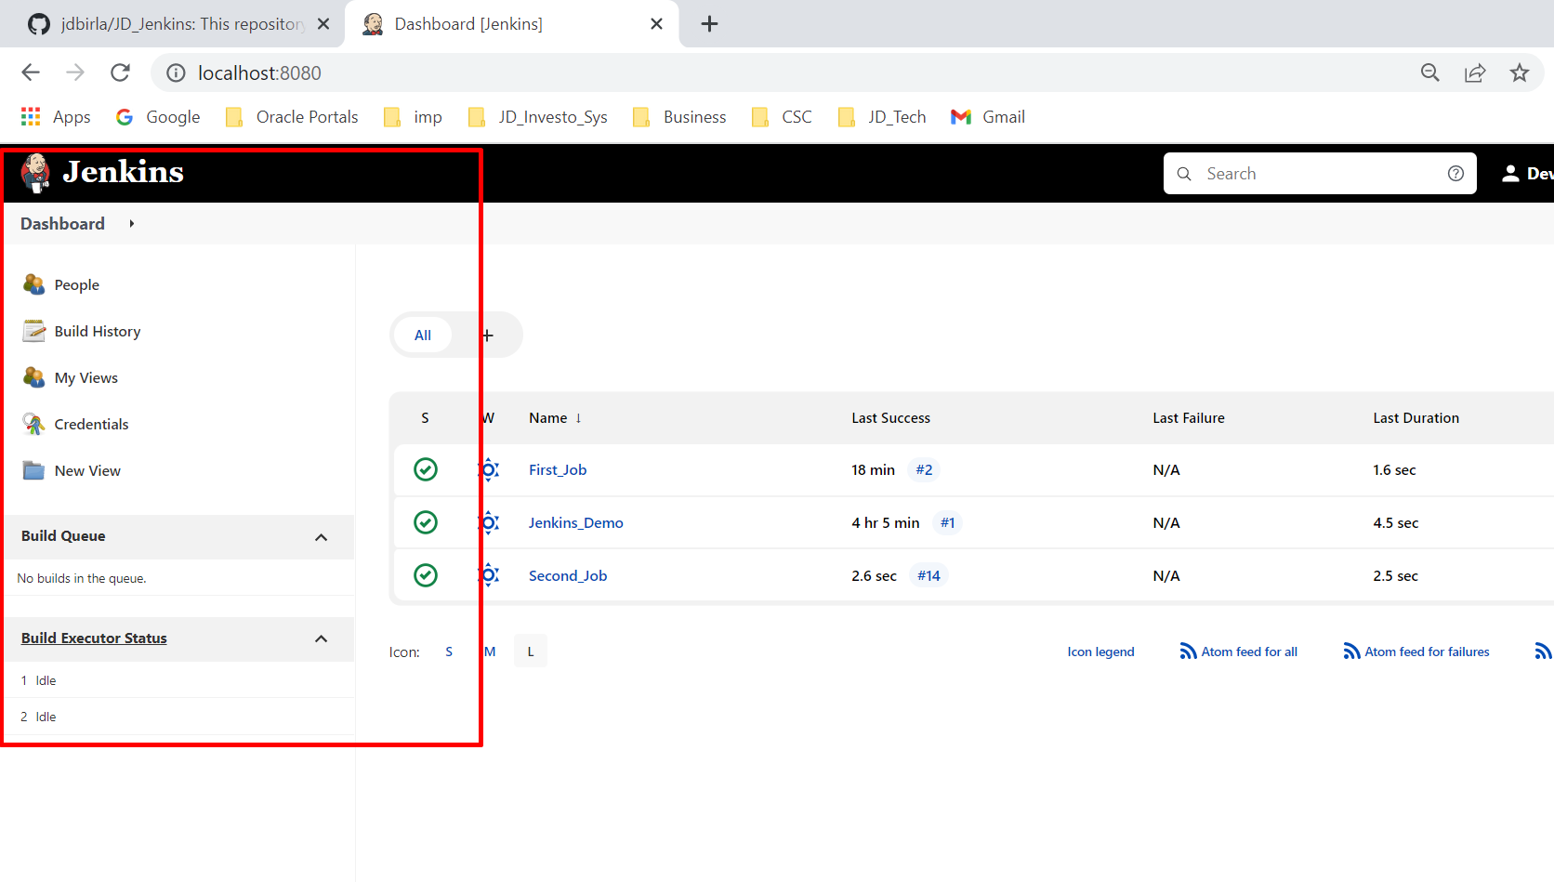Open the imp bookmark folder

pyautogui.click(x=413, y=117)
